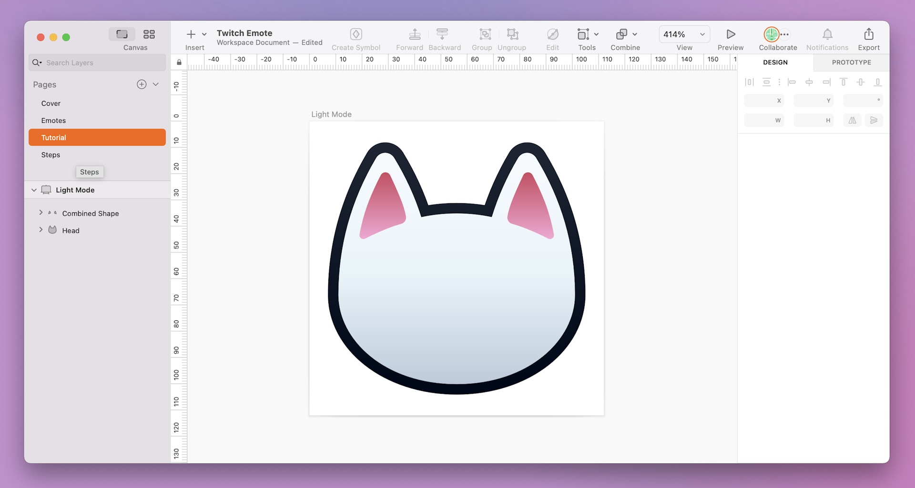Viewport: 915px width, 488px height.
Task: Switch to the PROTOTYPE tab
Action: [851, 62]
